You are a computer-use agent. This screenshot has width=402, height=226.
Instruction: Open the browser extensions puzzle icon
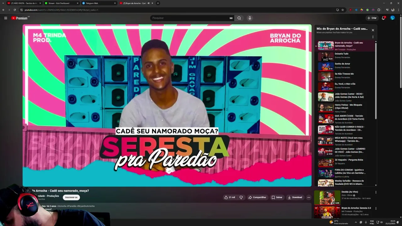click(x=379, y=10)
